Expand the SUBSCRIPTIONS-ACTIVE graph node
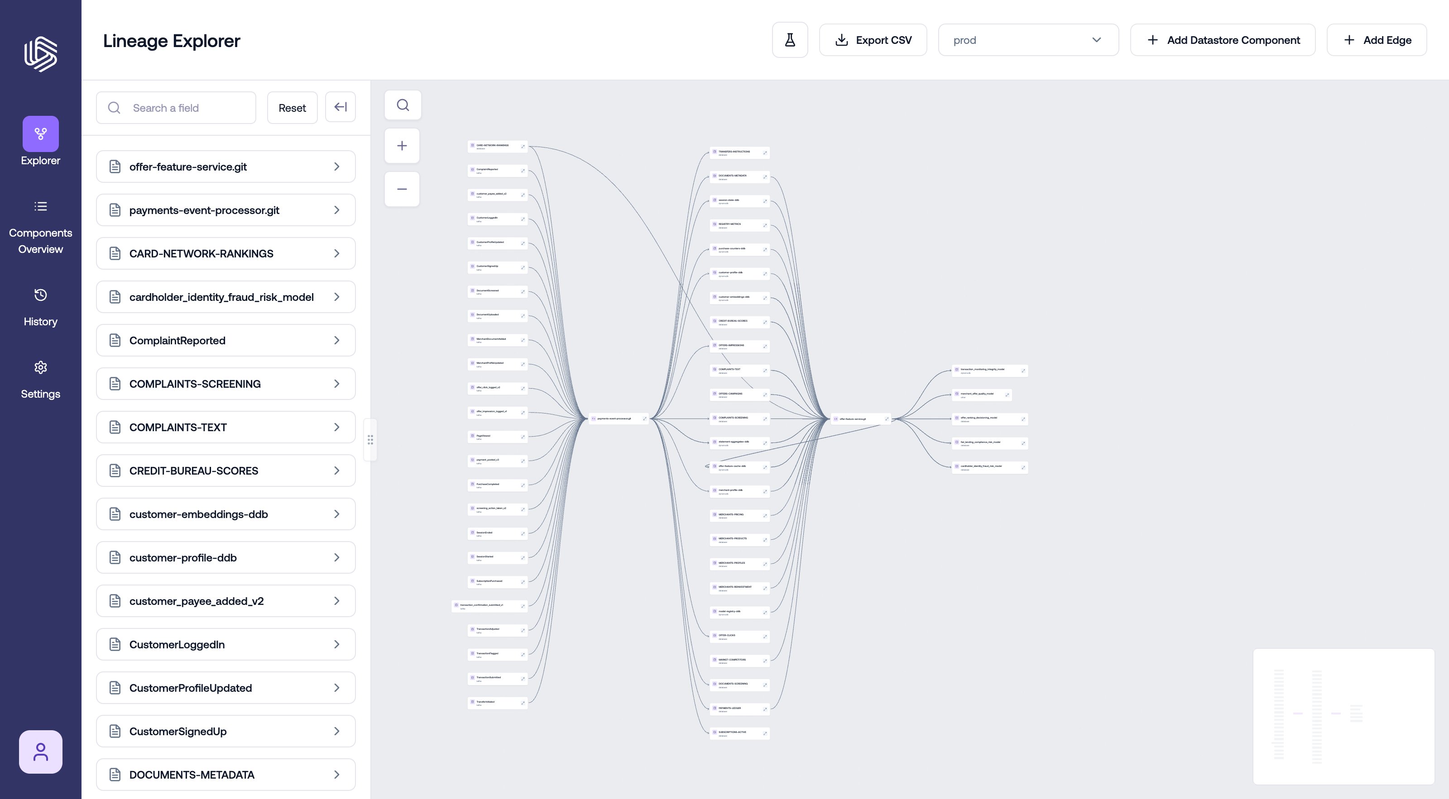Screen dimensions: 1449x799 (x=765, y=733)
